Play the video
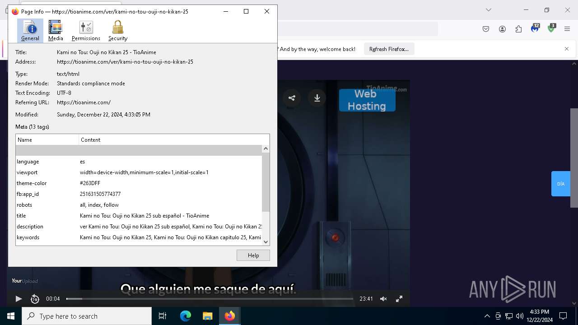 tap(19, 299)
